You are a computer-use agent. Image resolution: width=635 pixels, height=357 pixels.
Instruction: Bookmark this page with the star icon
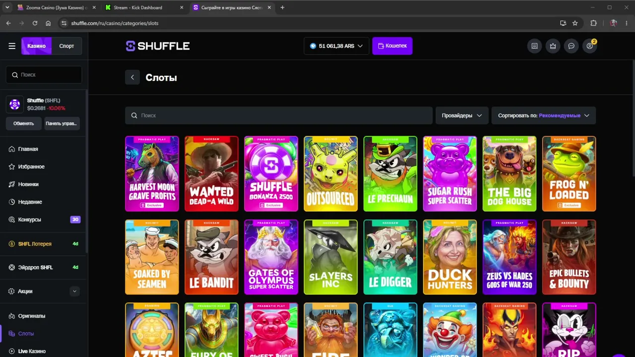pos(575,23)
